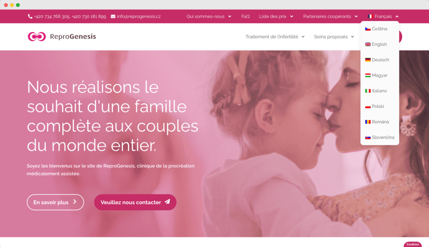Screen dimensions: 429x247
Task: Click the En savoir plus button
Action: click(55, 203)
